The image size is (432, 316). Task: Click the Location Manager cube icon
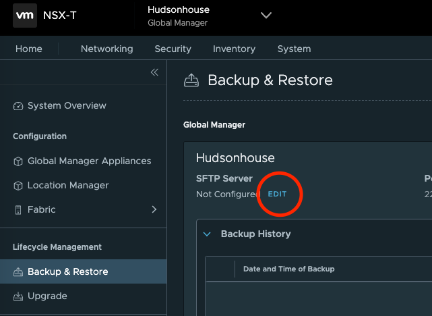(18, 186)
